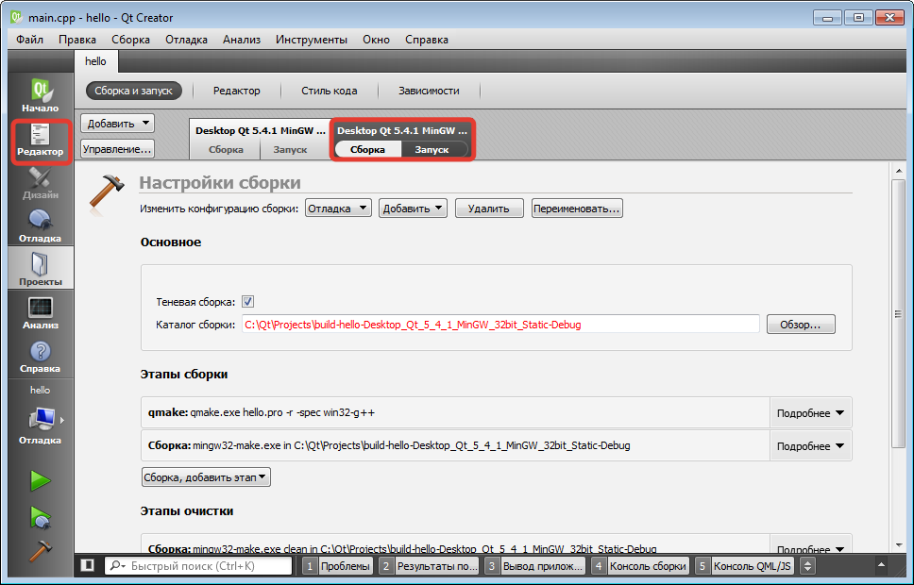
Task: Open the Отладка menu in menu bar
Action: pyautogui.click(x=186, y=40)
